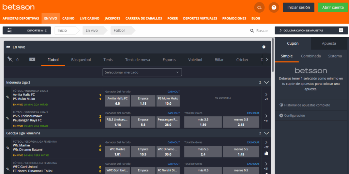Show more sports with right arrow
The image size is (349, 174).
point(267,59)
